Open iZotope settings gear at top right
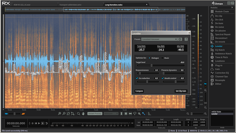 (229, 3)
